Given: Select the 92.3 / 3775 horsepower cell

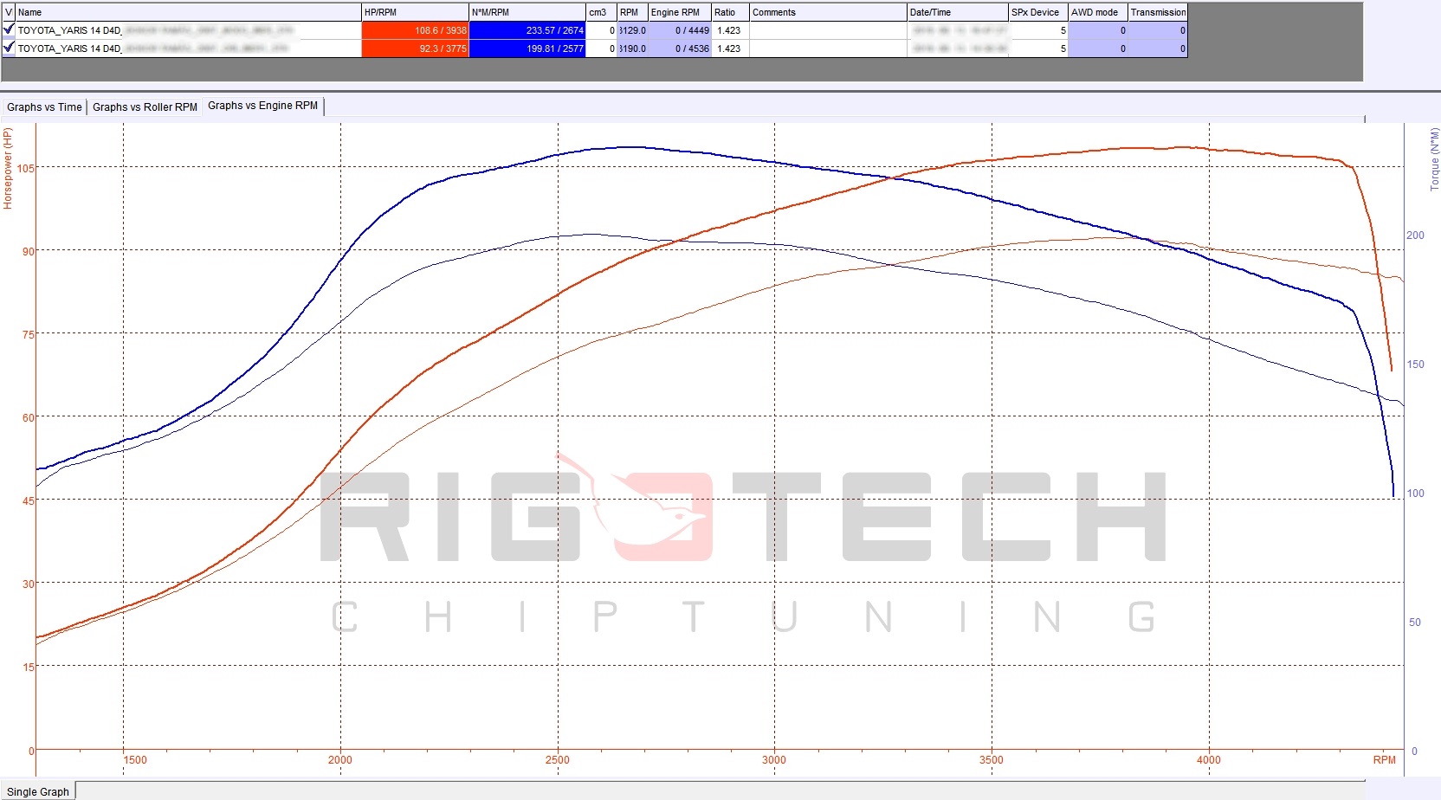Looking at the screenshot, I should (415, 48).
